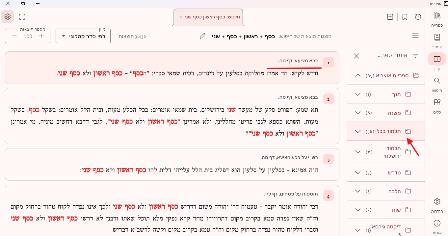Image resolution: width=448 pixels, height=236 pixels.
Task: Expand the משנה category chevron
Action: 358,113
